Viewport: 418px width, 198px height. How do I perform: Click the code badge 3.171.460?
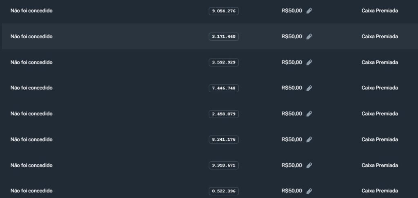pos(224,37)
